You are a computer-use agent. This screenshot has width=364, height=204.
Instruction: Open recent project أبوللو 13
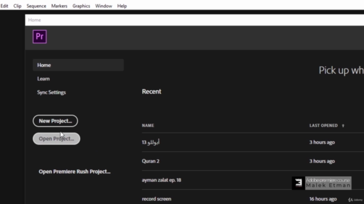pyautogui.click(x=151, y=142)
